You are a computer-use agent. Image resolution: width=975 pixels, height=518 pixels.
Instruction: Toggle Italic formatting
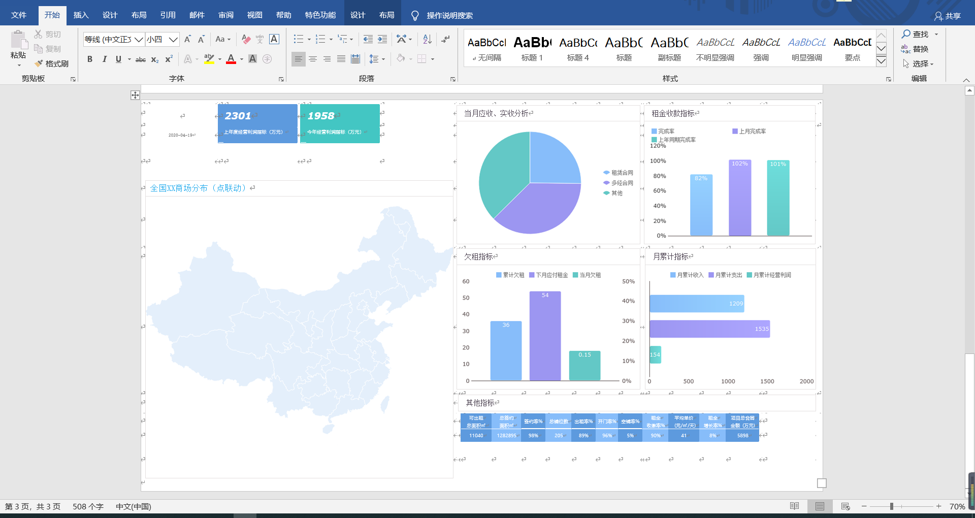coord(104,59)
